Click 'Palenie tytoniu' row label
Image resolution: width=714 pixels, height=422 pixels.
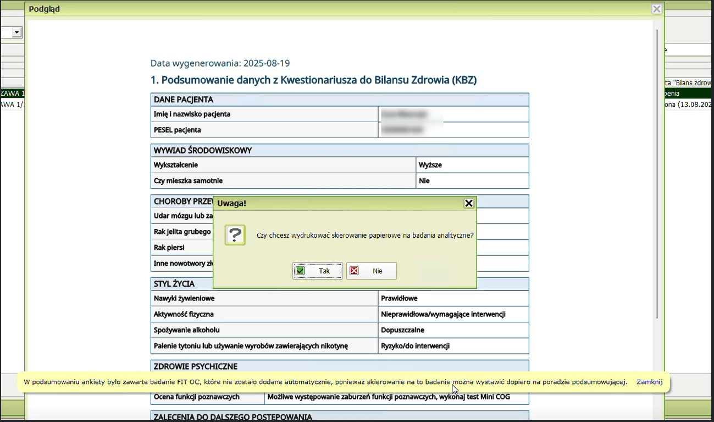click(251, 346)
